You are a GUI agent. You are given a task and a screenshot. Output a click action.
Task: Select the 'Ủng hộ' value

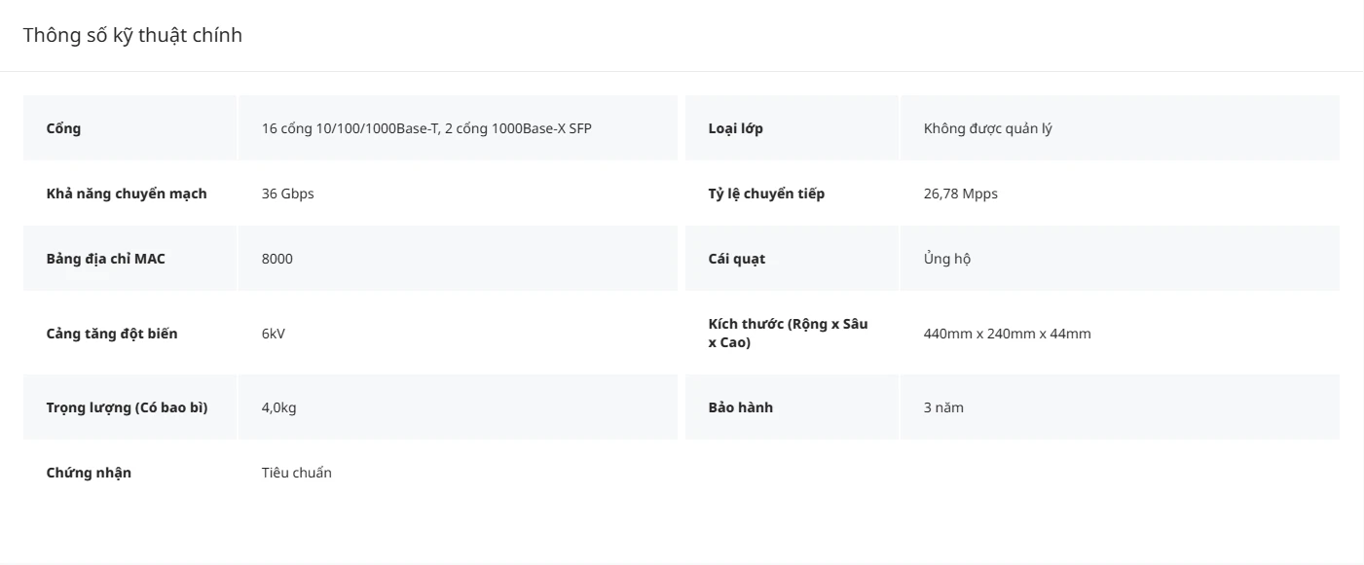point(947,259)
